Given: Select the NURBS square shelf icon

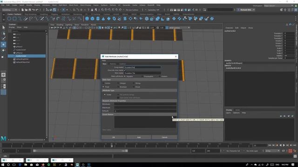Looking at the screenshot, I should point(14,19).
